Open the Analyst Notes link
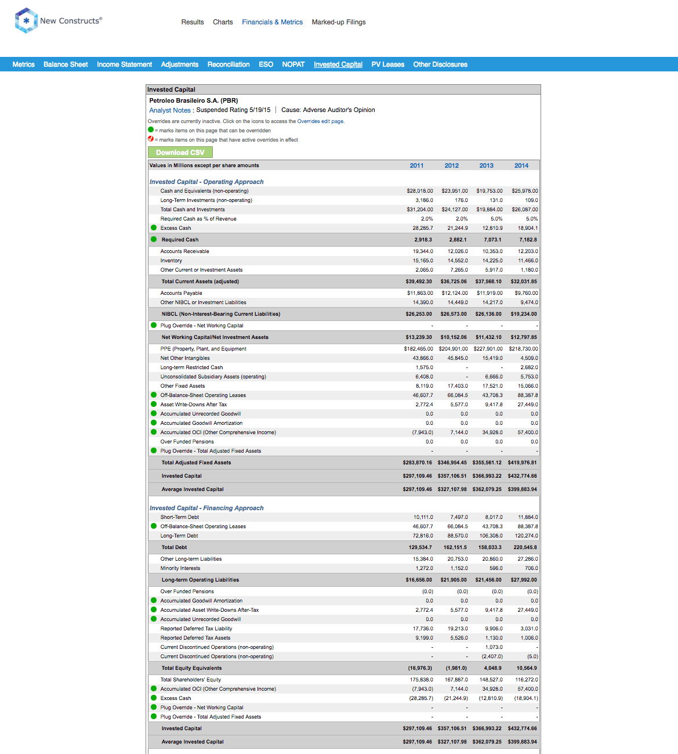Image resolution: width=678 pixels, height=754 pixels. coord(169,110)
